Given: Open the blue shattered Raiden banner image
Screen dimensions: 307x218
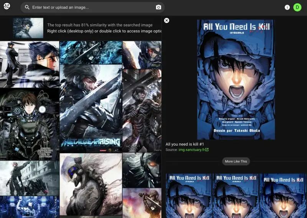Looking at the screenshot, I should click(x=91, y=52).
